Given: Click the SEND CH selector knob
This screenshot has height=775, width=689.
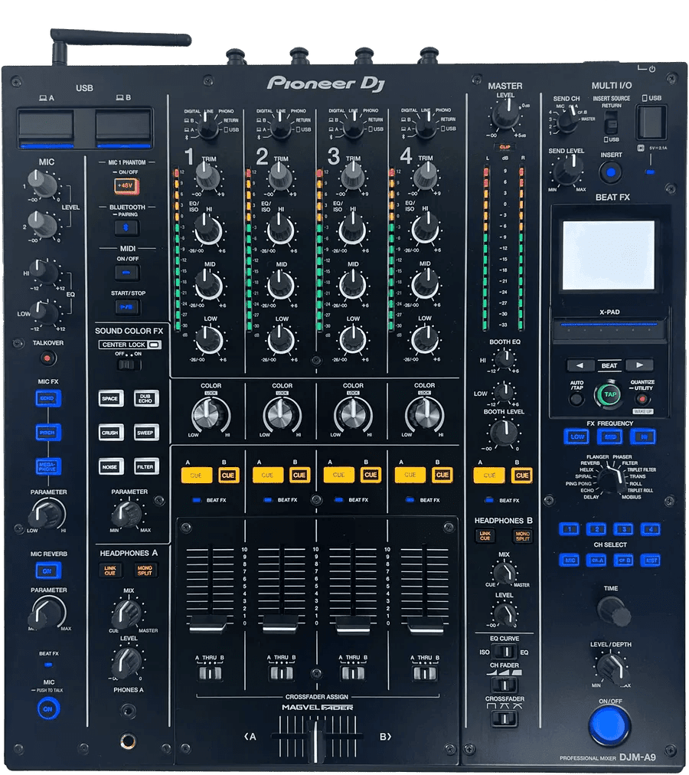Looking at the screenshot, I should coord(567,120).
